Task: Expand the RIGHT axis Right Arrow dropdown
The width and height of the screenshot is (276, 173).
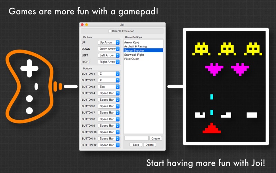Action: pyautogui.click(x=109, y=62)
